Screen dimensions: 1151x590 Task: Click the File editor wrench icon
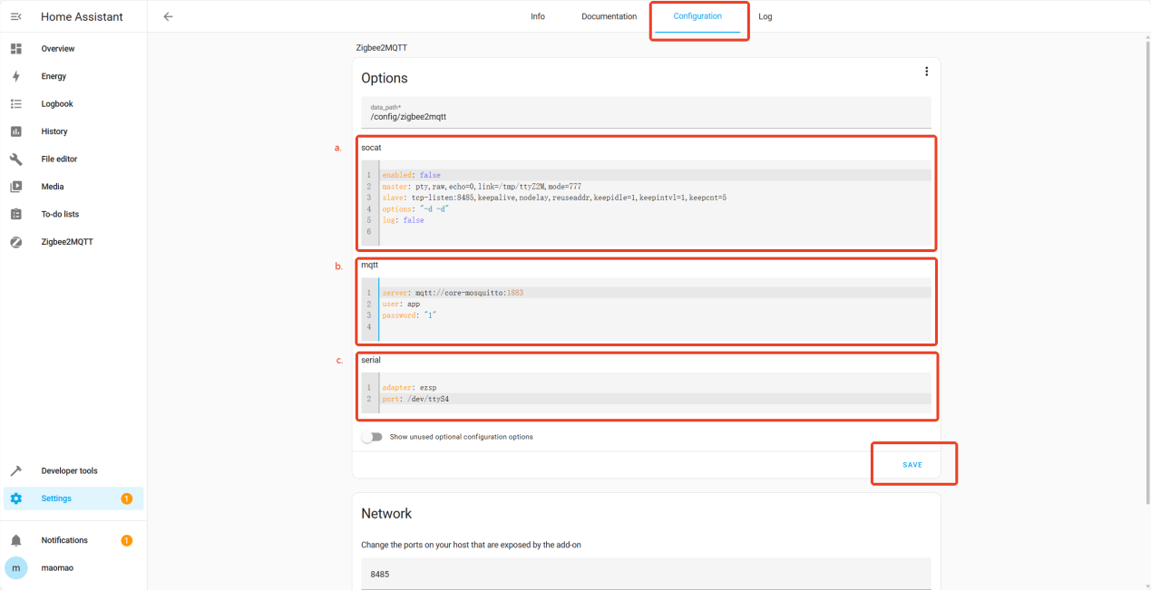tap(15, 159)
